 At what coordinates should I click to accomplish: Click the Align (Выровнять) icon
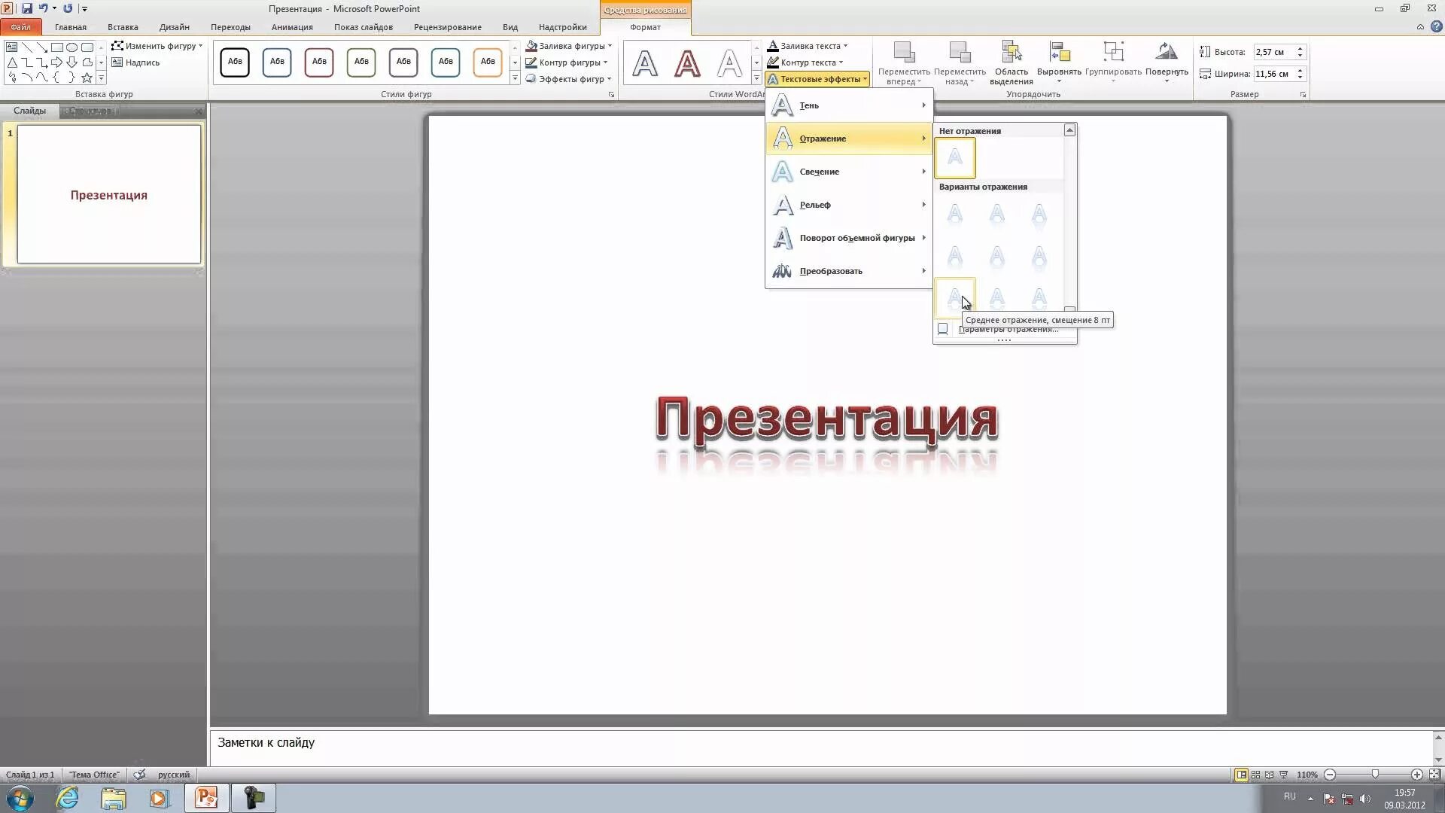1059,53
